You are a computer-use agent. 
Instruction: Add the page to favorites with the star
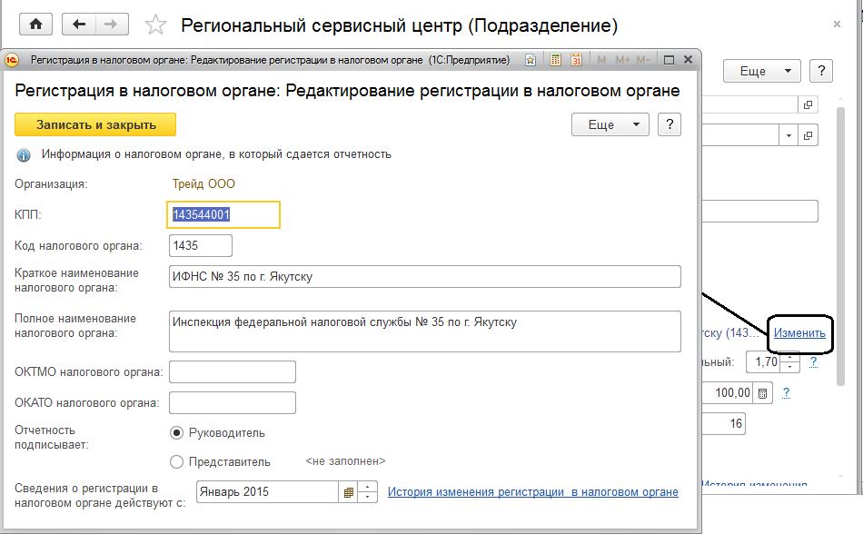click(x=156, y=25)
